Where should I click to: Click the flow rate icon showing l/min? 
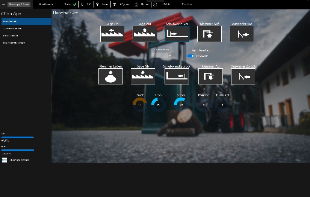114,5
